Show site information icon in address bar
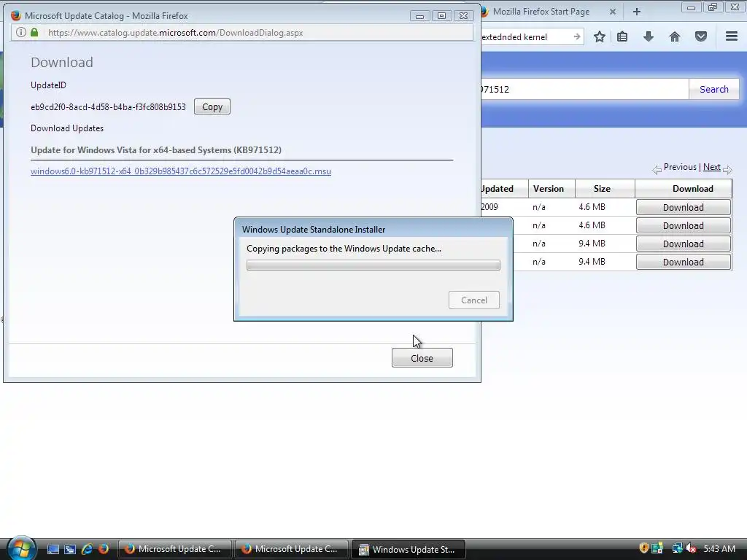This screenshot has height=560, width=747. click(21, 32)
